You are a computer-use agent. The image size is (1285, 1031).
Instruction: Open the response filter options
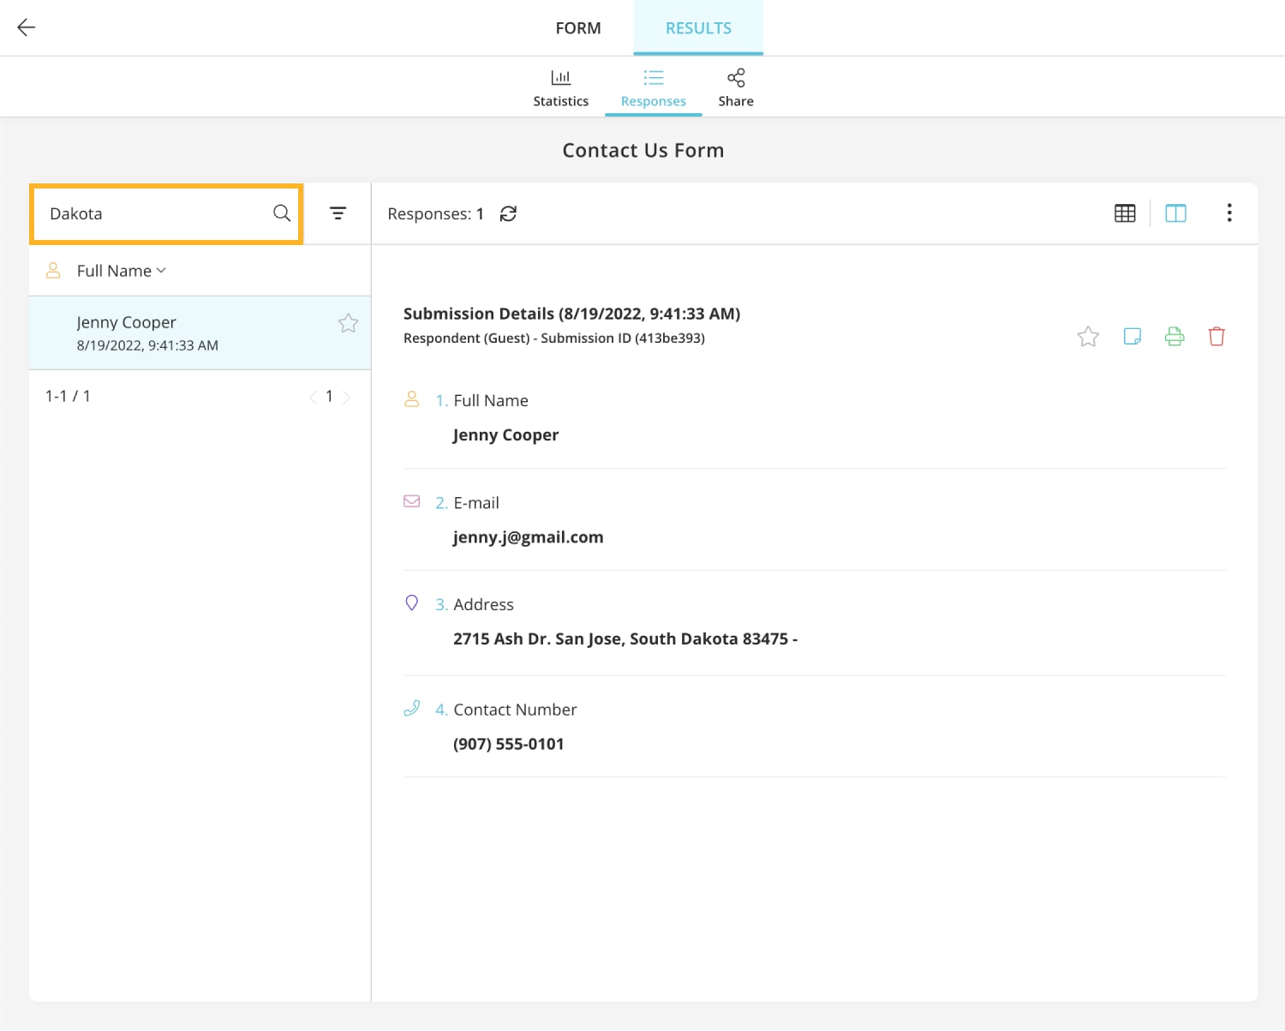tap(338, 213)
